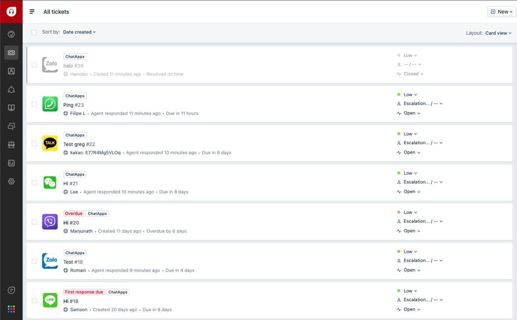
Task: Click the Freshworks app switcher icon
Action: coord(11,309)
